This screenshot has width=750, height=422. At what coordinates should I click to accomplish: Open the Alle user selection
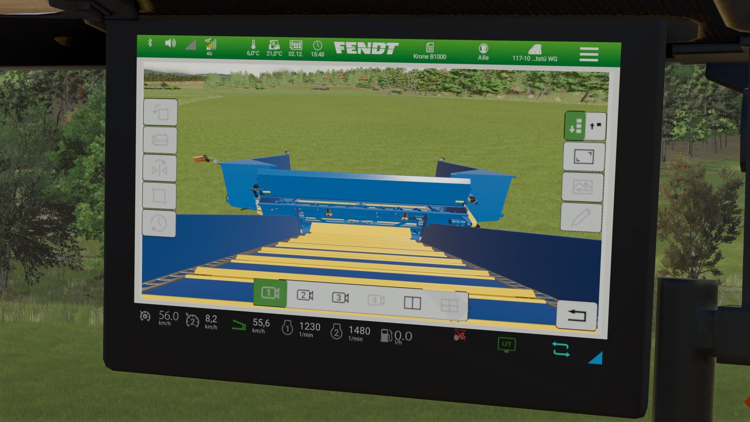tap(484, 51)
